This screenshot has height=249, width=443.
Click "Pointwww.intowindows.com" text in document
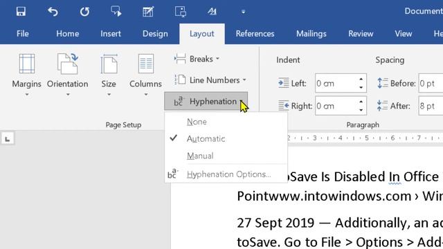[324, 196]
